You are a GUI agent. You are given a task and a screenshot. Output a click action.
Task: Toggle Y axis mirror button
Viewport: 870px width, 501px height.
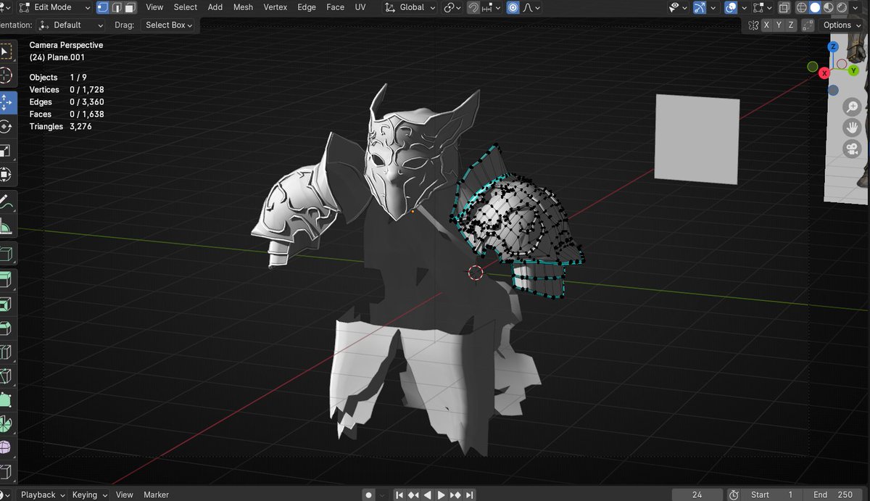779,25
